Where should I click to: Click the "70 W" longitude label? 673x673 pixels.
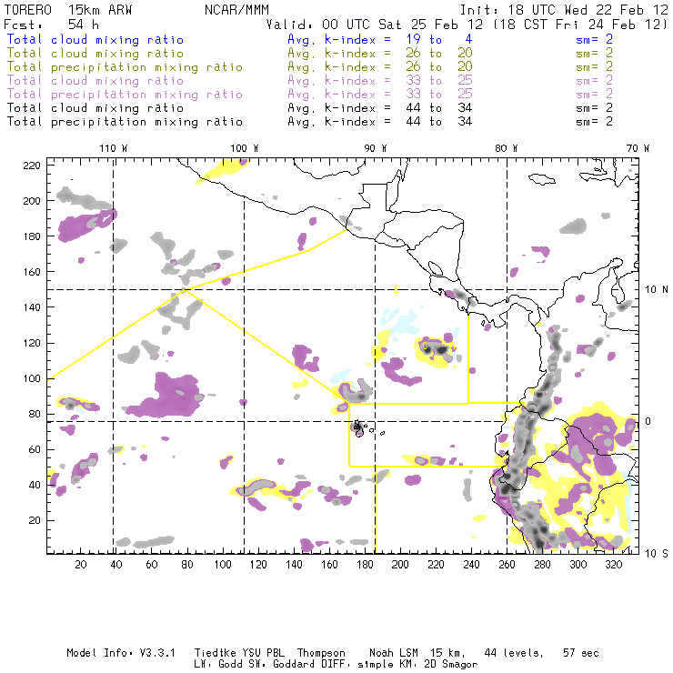pyautogui.click(x=638, y=148)
